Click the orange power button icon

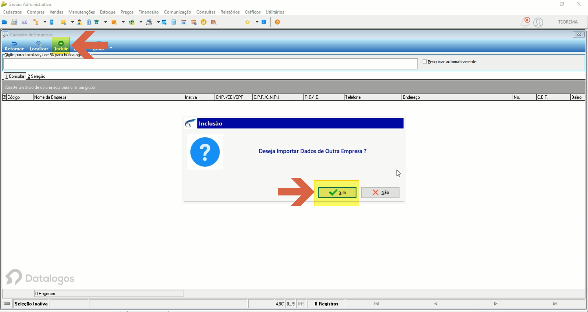coord(277,22)
